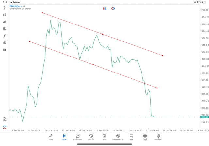
Task: Select the crosshair cursor tool
Action: (5, 8)
